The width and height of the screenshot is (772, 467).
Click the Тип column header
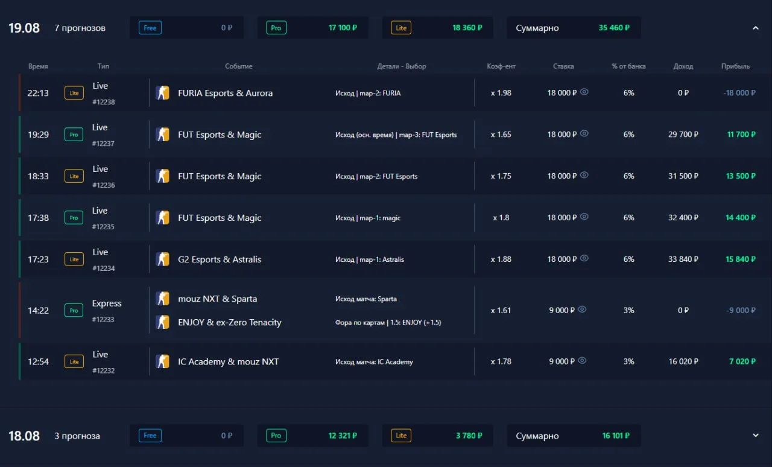(x=103, y=66)
